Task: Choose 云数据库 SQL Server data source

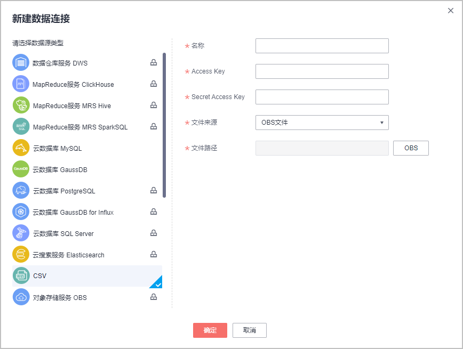Action: (63, 234)
